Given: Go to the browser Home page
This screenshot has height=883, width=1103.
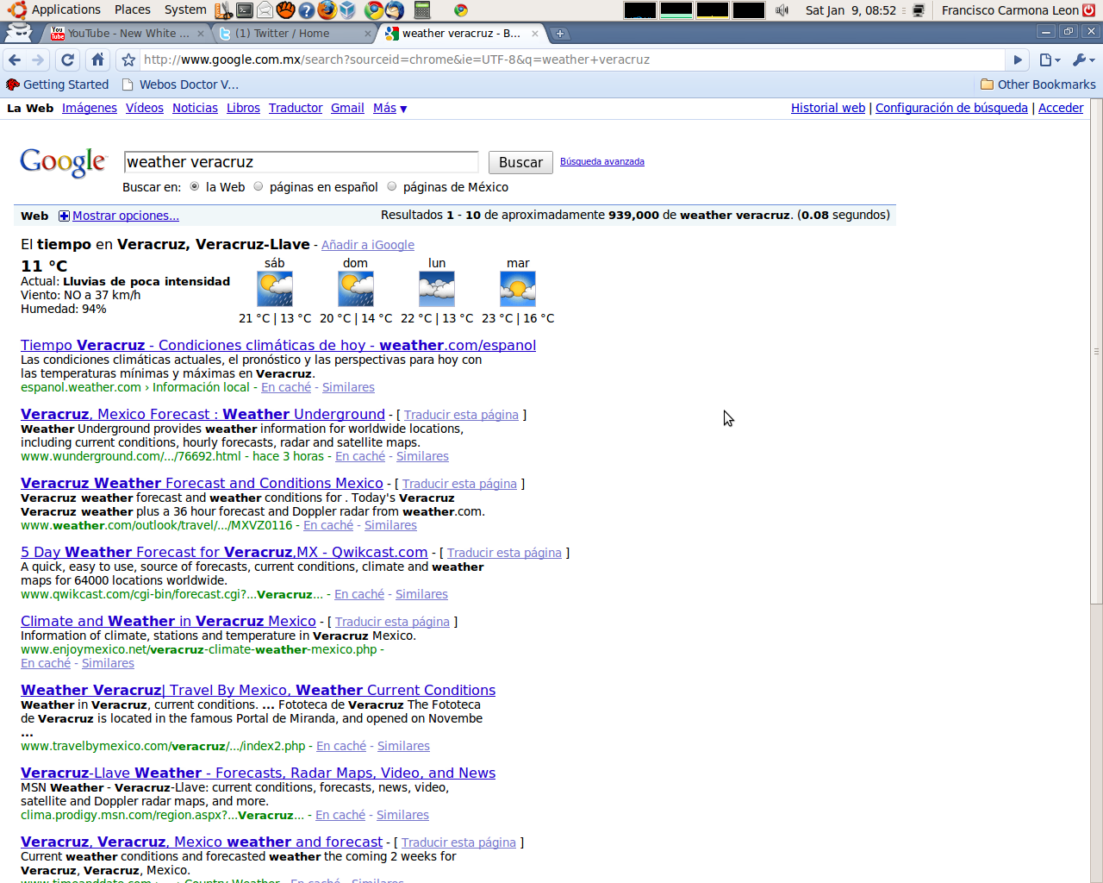Looking at the screenshot, I should click(97, 59).
